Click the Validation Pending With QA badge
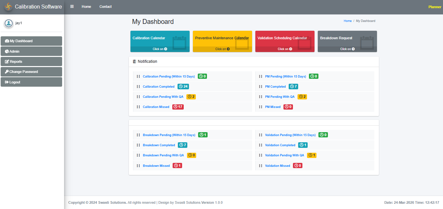443x209 pixels. [x=312, y=155]
